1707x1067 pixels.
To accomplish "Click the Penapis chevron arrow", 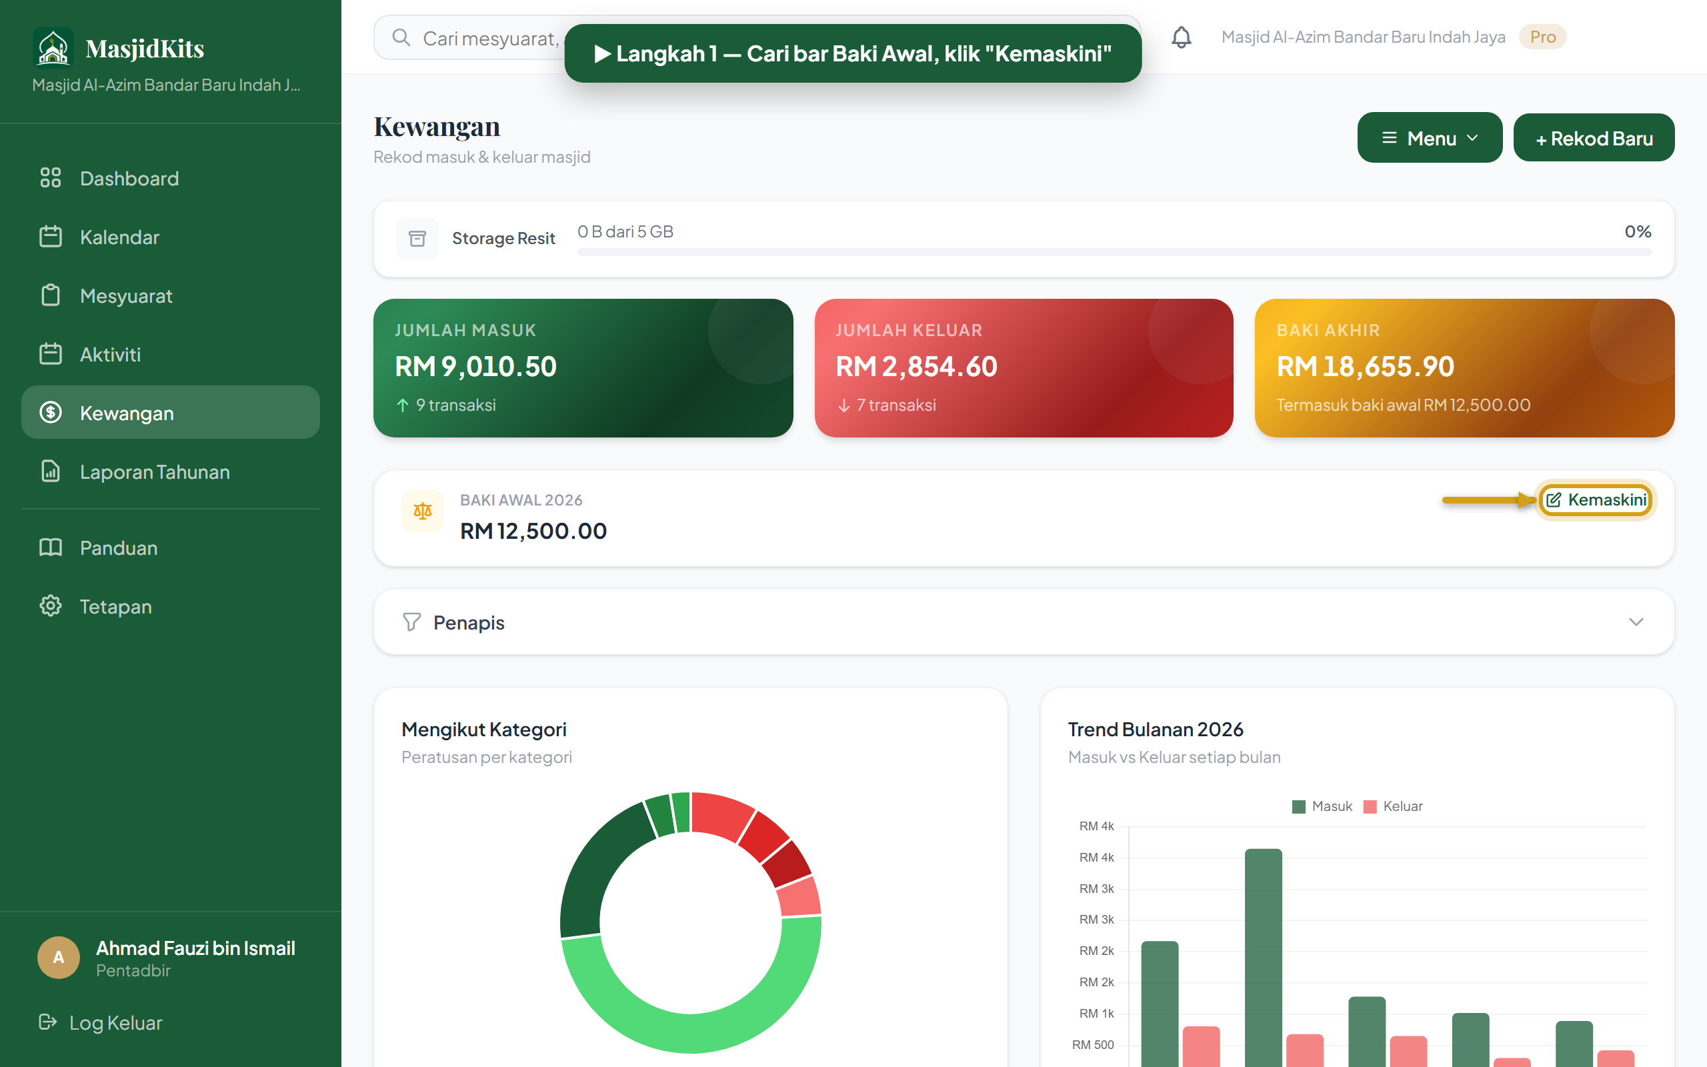I will [1636, 622].
